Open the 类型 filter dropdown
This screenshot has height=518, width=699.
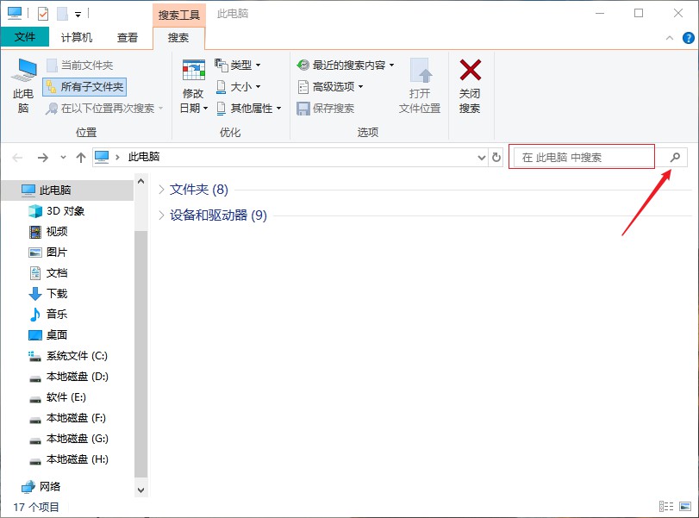pos(238,66)
